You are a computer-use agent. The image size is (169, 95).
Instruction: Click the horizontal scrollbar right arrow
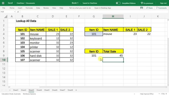tap(166, 87)
